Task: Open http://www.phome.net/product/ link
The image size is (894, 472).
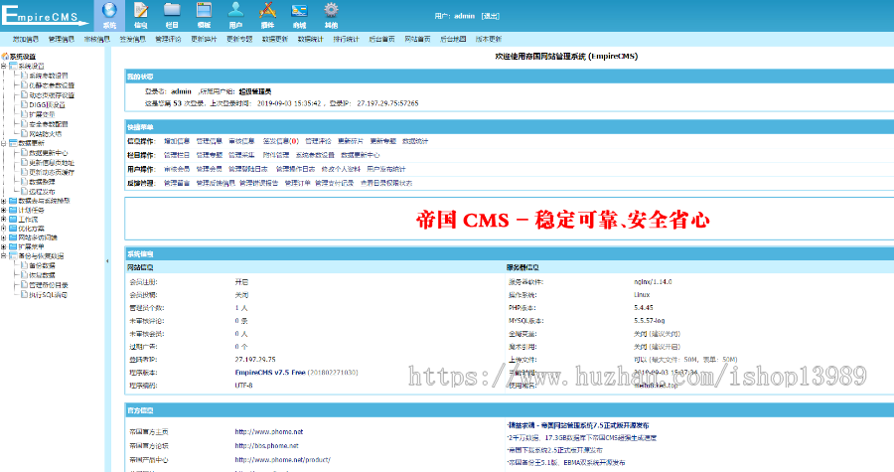Action: tap(283, 459)
